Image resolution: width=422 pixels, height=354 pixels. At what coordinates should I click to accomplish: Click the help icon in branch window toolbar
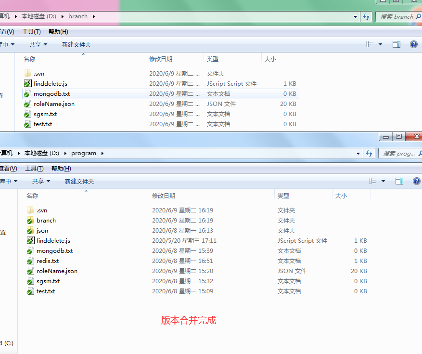[x=413, y=44]
